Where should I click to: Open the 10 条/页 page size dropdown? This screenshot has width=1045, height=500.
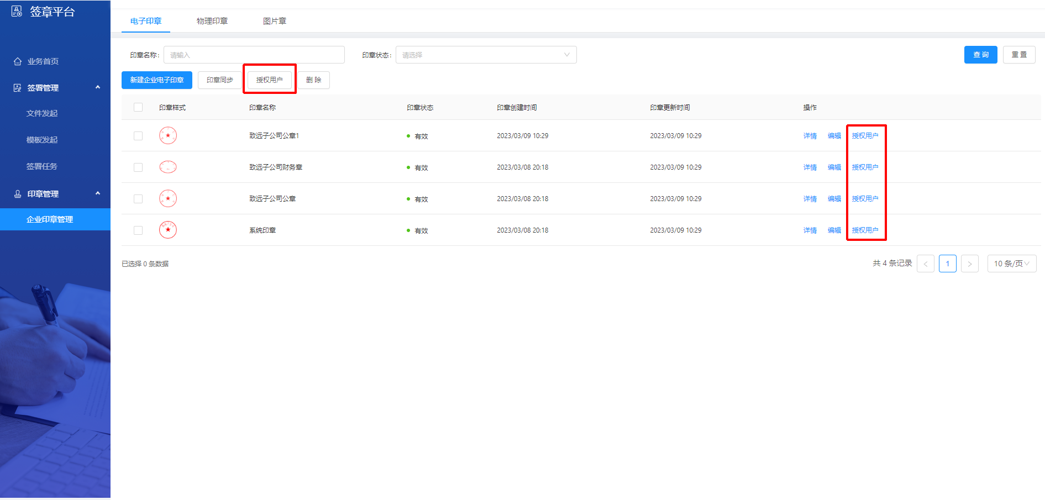(1011, 264)
